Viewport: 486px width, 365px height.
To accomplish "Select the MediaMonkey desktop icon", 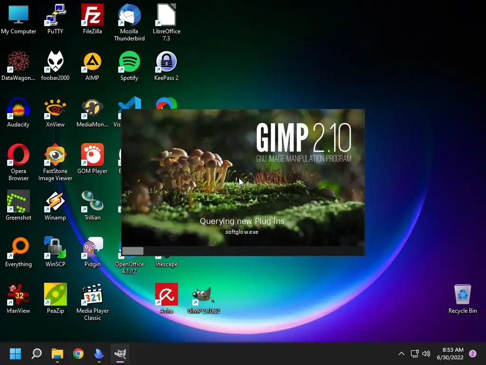I will [93, 112].
